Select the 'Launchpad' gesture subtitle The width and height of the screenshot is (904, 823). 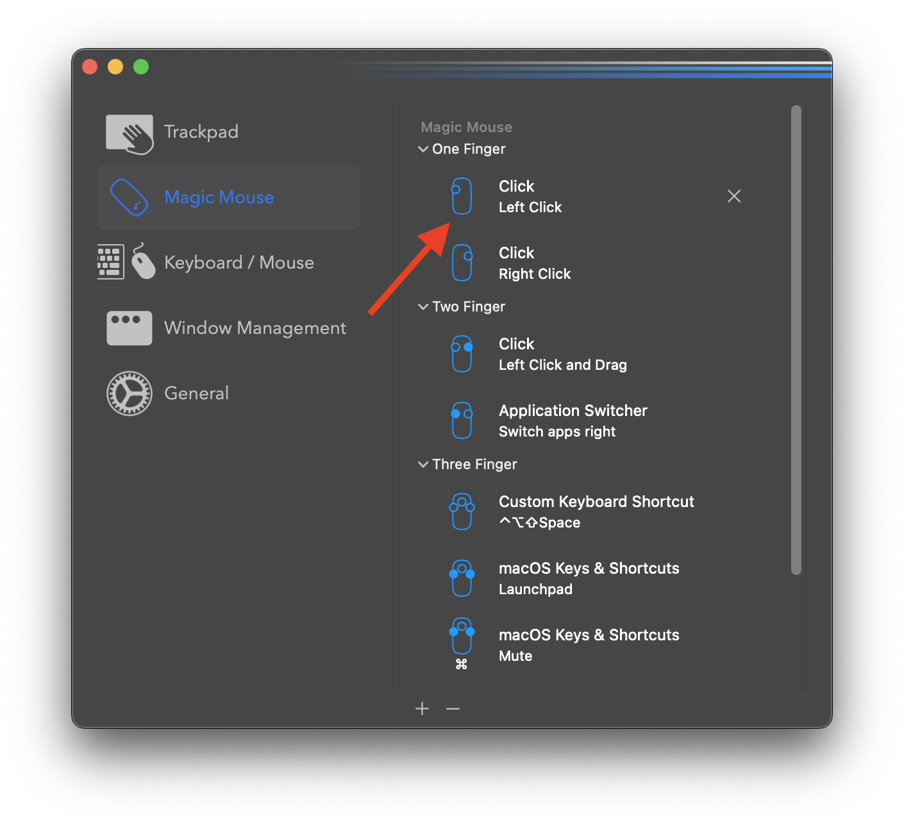pyautogui.click(x=535, y=590)
